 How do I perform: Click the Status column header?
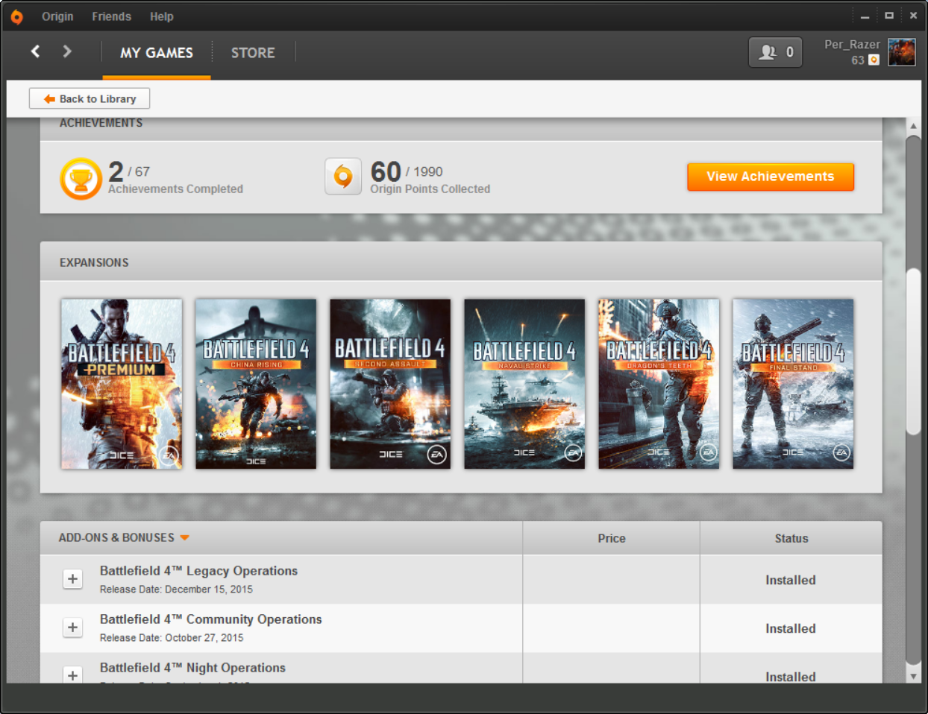tap(791, 538)
